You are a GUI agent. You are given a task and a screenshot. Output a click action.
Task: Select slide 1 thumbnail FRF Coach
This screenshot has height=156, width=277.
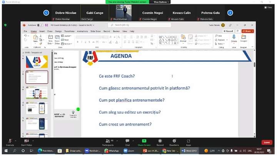click(37, 62)
